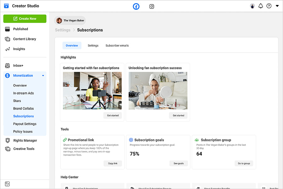Viewport: 283px width, 189px height.
Task: Open account dropdown arrow at top right
Action: 277,6
